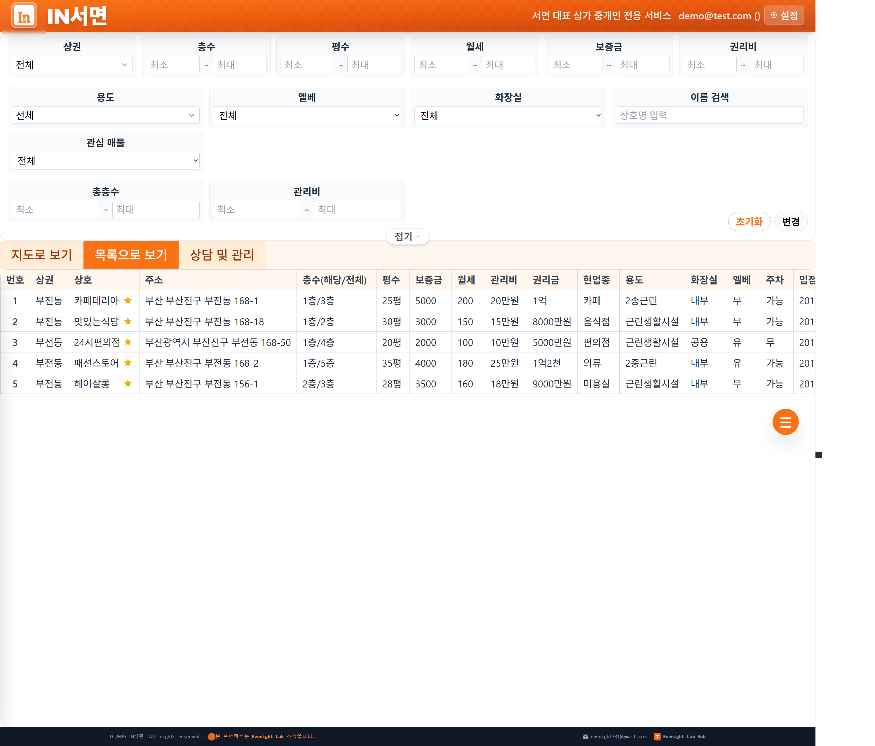Image resolution: width=875 pixels, height=746 pixels.
Task: Click the 변경 button
Action: [x=791, y=222]
